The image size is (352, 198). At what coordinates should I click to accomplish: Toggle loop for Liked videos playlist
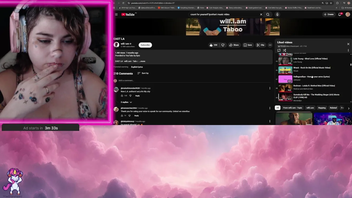279,50
